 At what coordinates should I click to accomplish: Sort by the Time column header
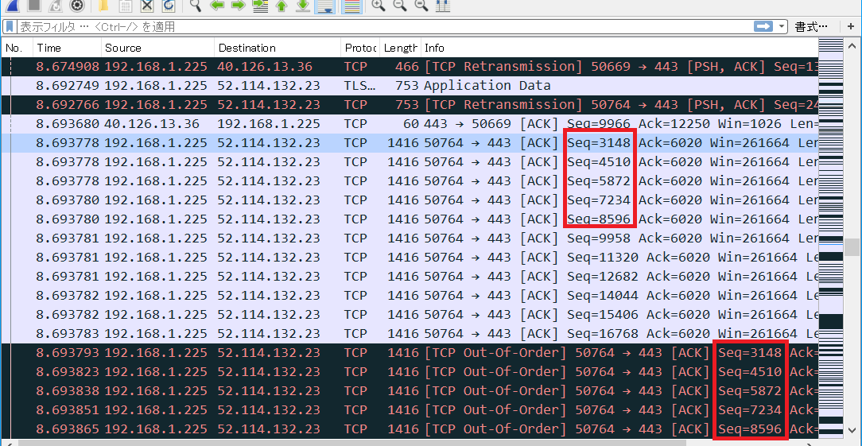coord(67,48)
